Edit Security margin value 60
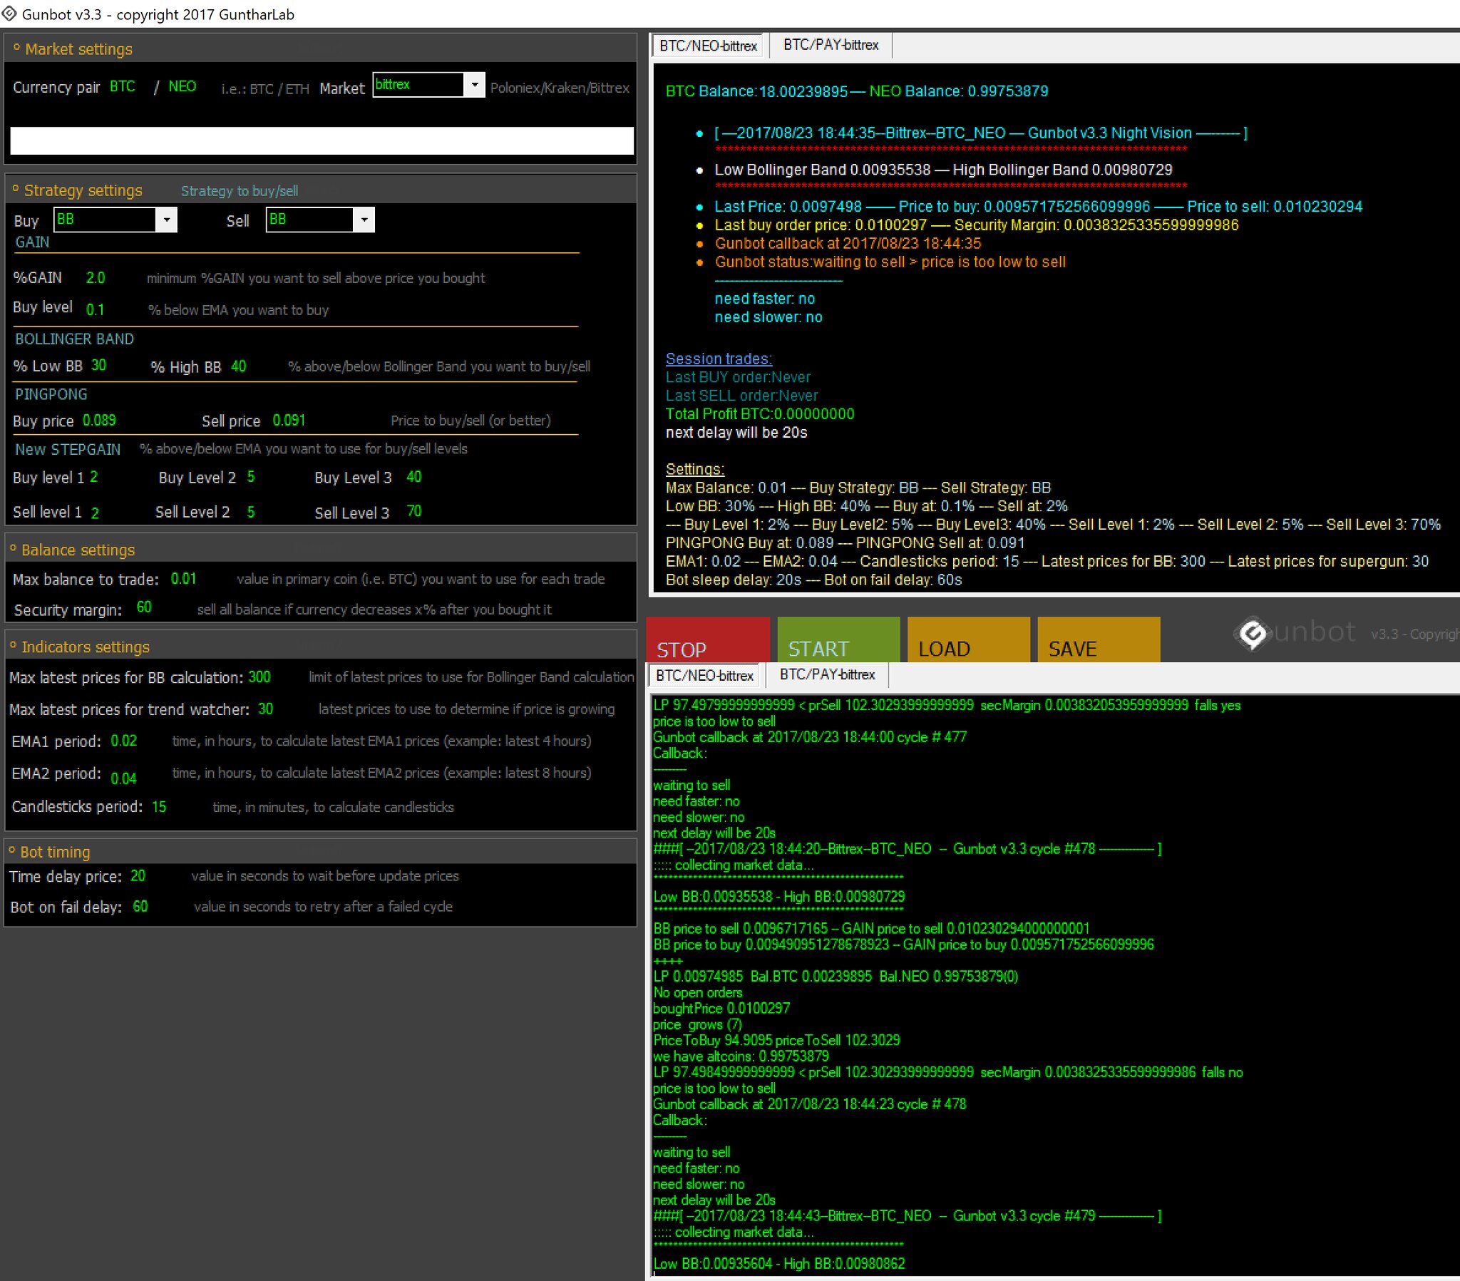This screenshot has width=1460, height=1281. click(144, 607)
